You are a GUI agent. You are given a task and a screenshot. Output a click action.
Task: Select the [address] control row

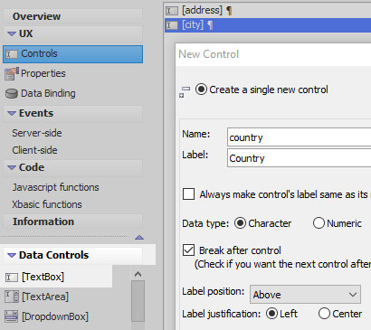coord(268,11)
